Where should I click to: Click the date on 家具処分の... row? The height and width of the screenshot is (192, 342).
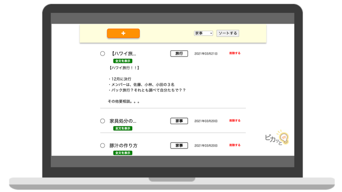pos(206,121)
